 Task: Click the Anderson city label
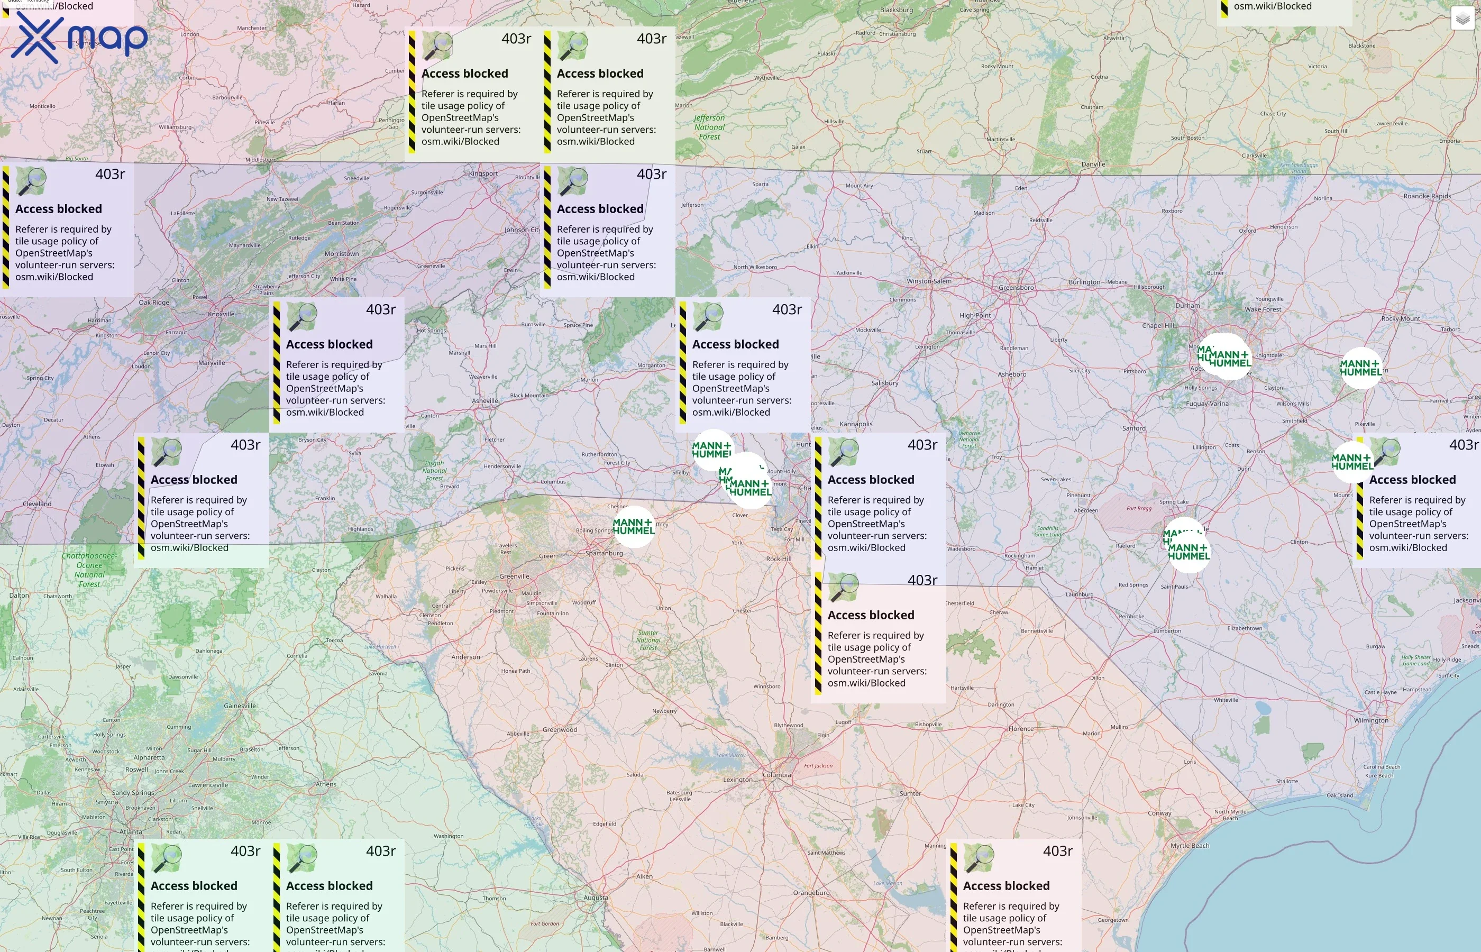tap(465, 657)
